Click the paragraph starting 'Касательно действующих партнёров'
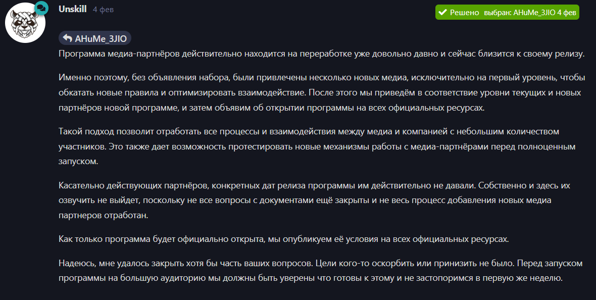Screen dimensions: 596x300 point(314,201)
